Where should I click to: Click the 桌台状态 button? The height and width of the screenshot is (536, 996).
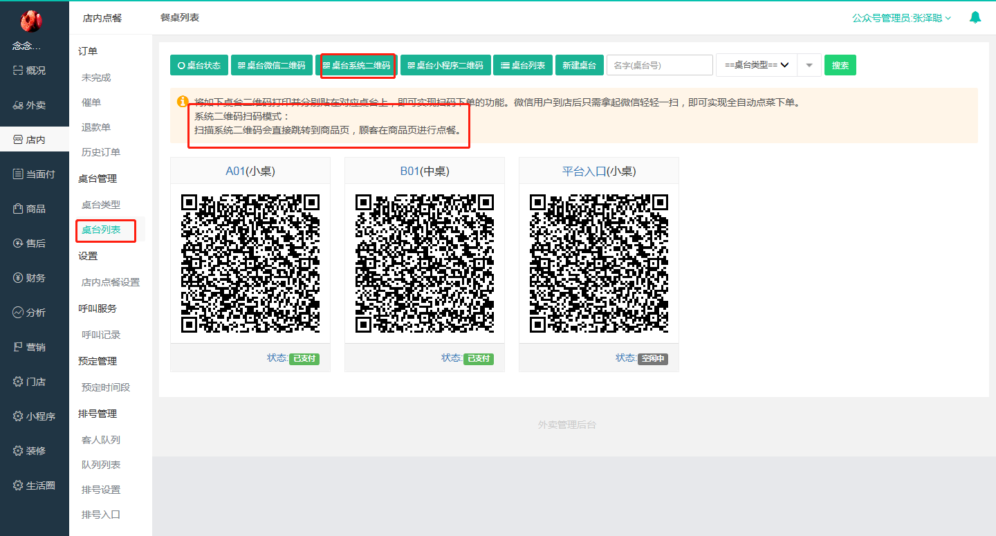[199, 65]
